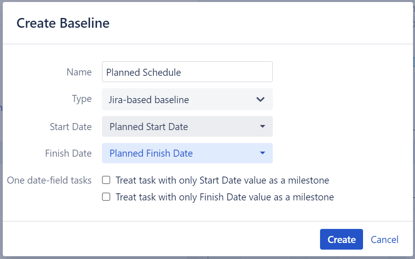Enable treating Finish-Date-only tasks as milestones
Viewport: 415px width, 259px height.
[x=106, y=197]
